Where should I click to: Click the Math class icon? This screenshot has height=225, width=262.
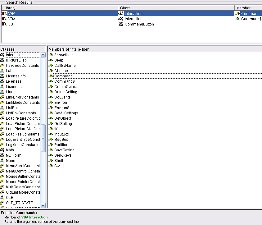[2, 150]
